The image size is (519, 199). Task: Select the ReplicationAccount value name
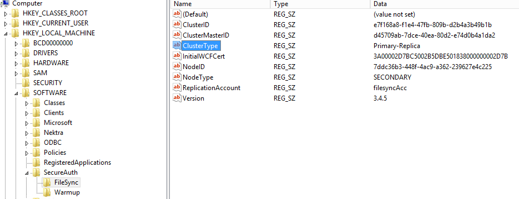pyautogui.click(x=211, y=88)
